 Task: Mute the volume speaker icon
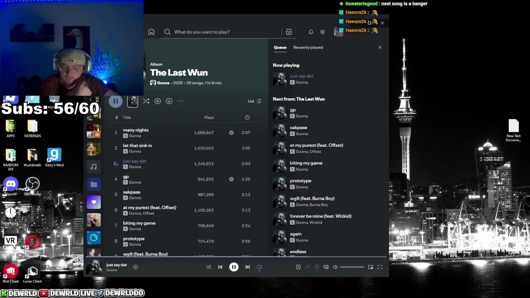(335, 267)
